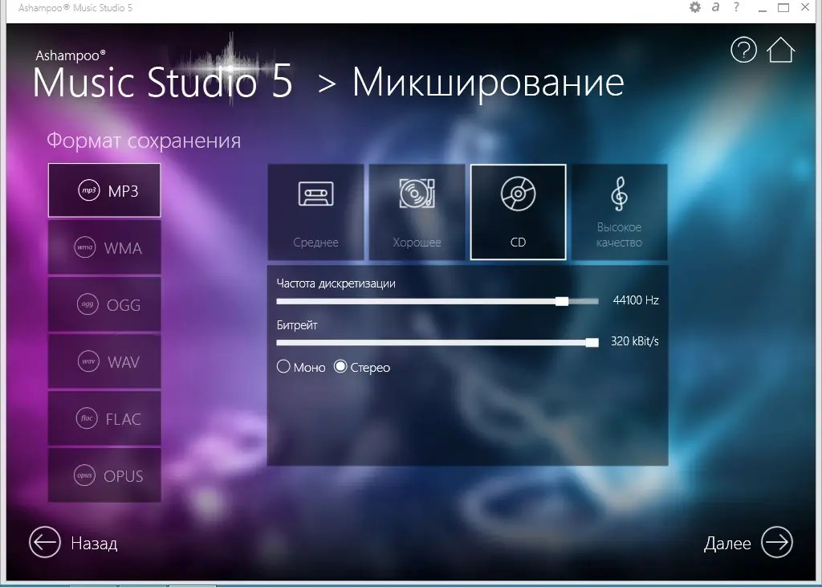Choose FLAC output format

(x=104, y=418)
